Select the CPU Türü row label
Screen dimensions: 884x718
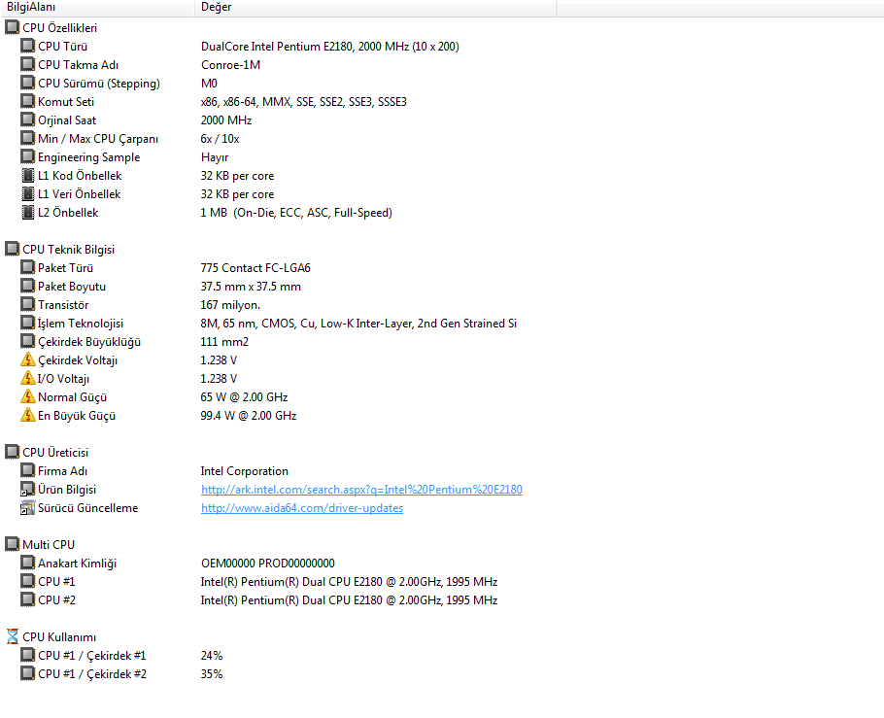tap(62, 47)
